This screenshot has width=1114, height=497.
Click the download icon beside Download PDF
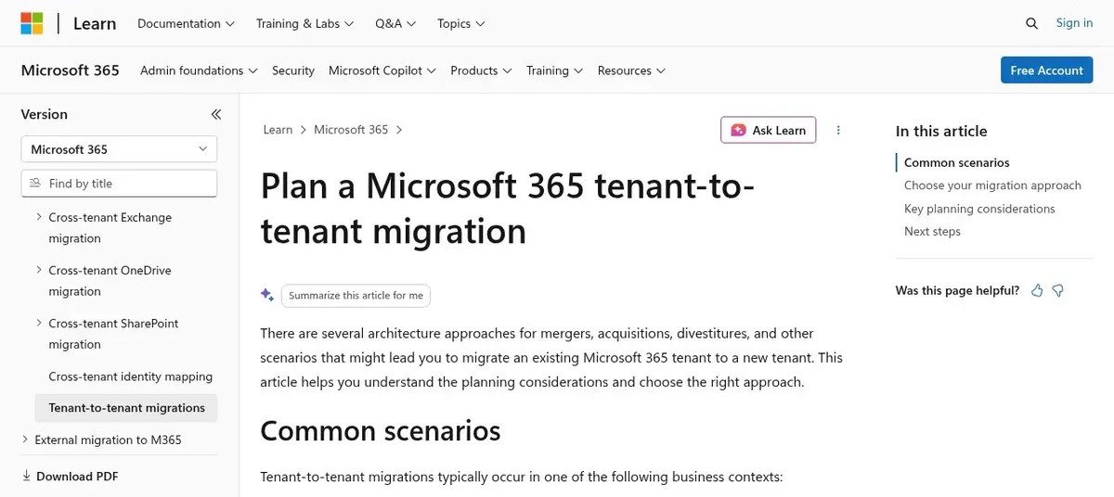pyautogui.click(x=26, y=476)
